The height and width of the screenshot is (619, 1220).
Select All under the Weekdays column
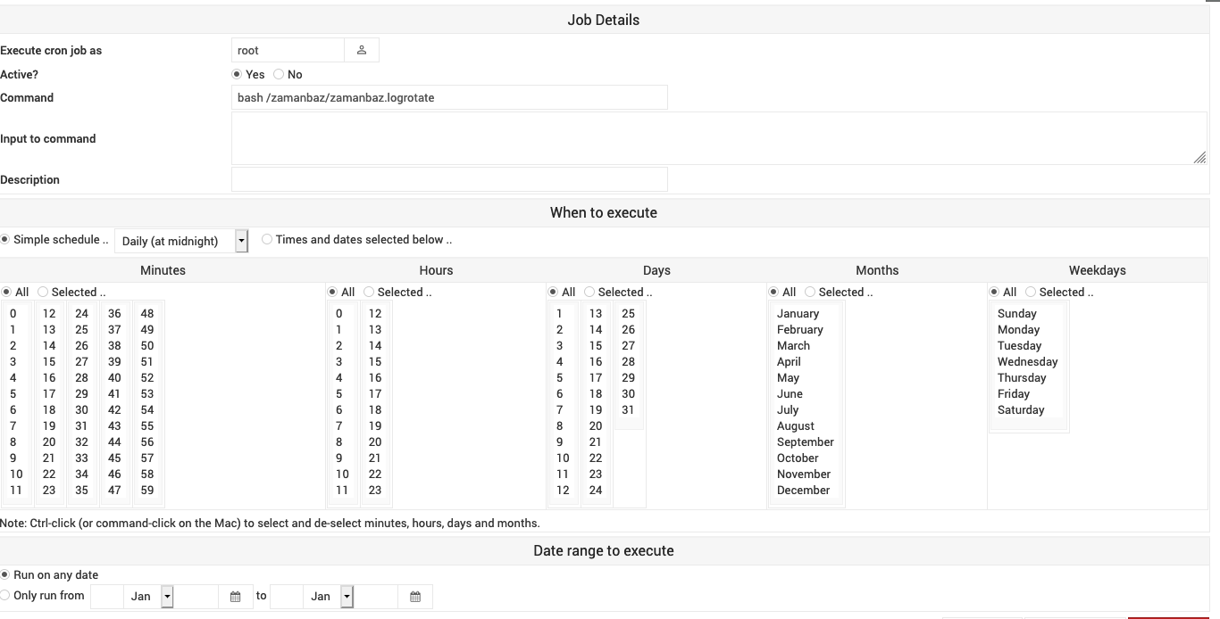(994, 292)
